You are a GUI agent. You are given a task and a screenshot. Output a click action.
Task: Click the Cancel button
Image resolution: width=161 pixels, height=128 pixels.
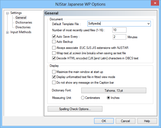[125, 121]
